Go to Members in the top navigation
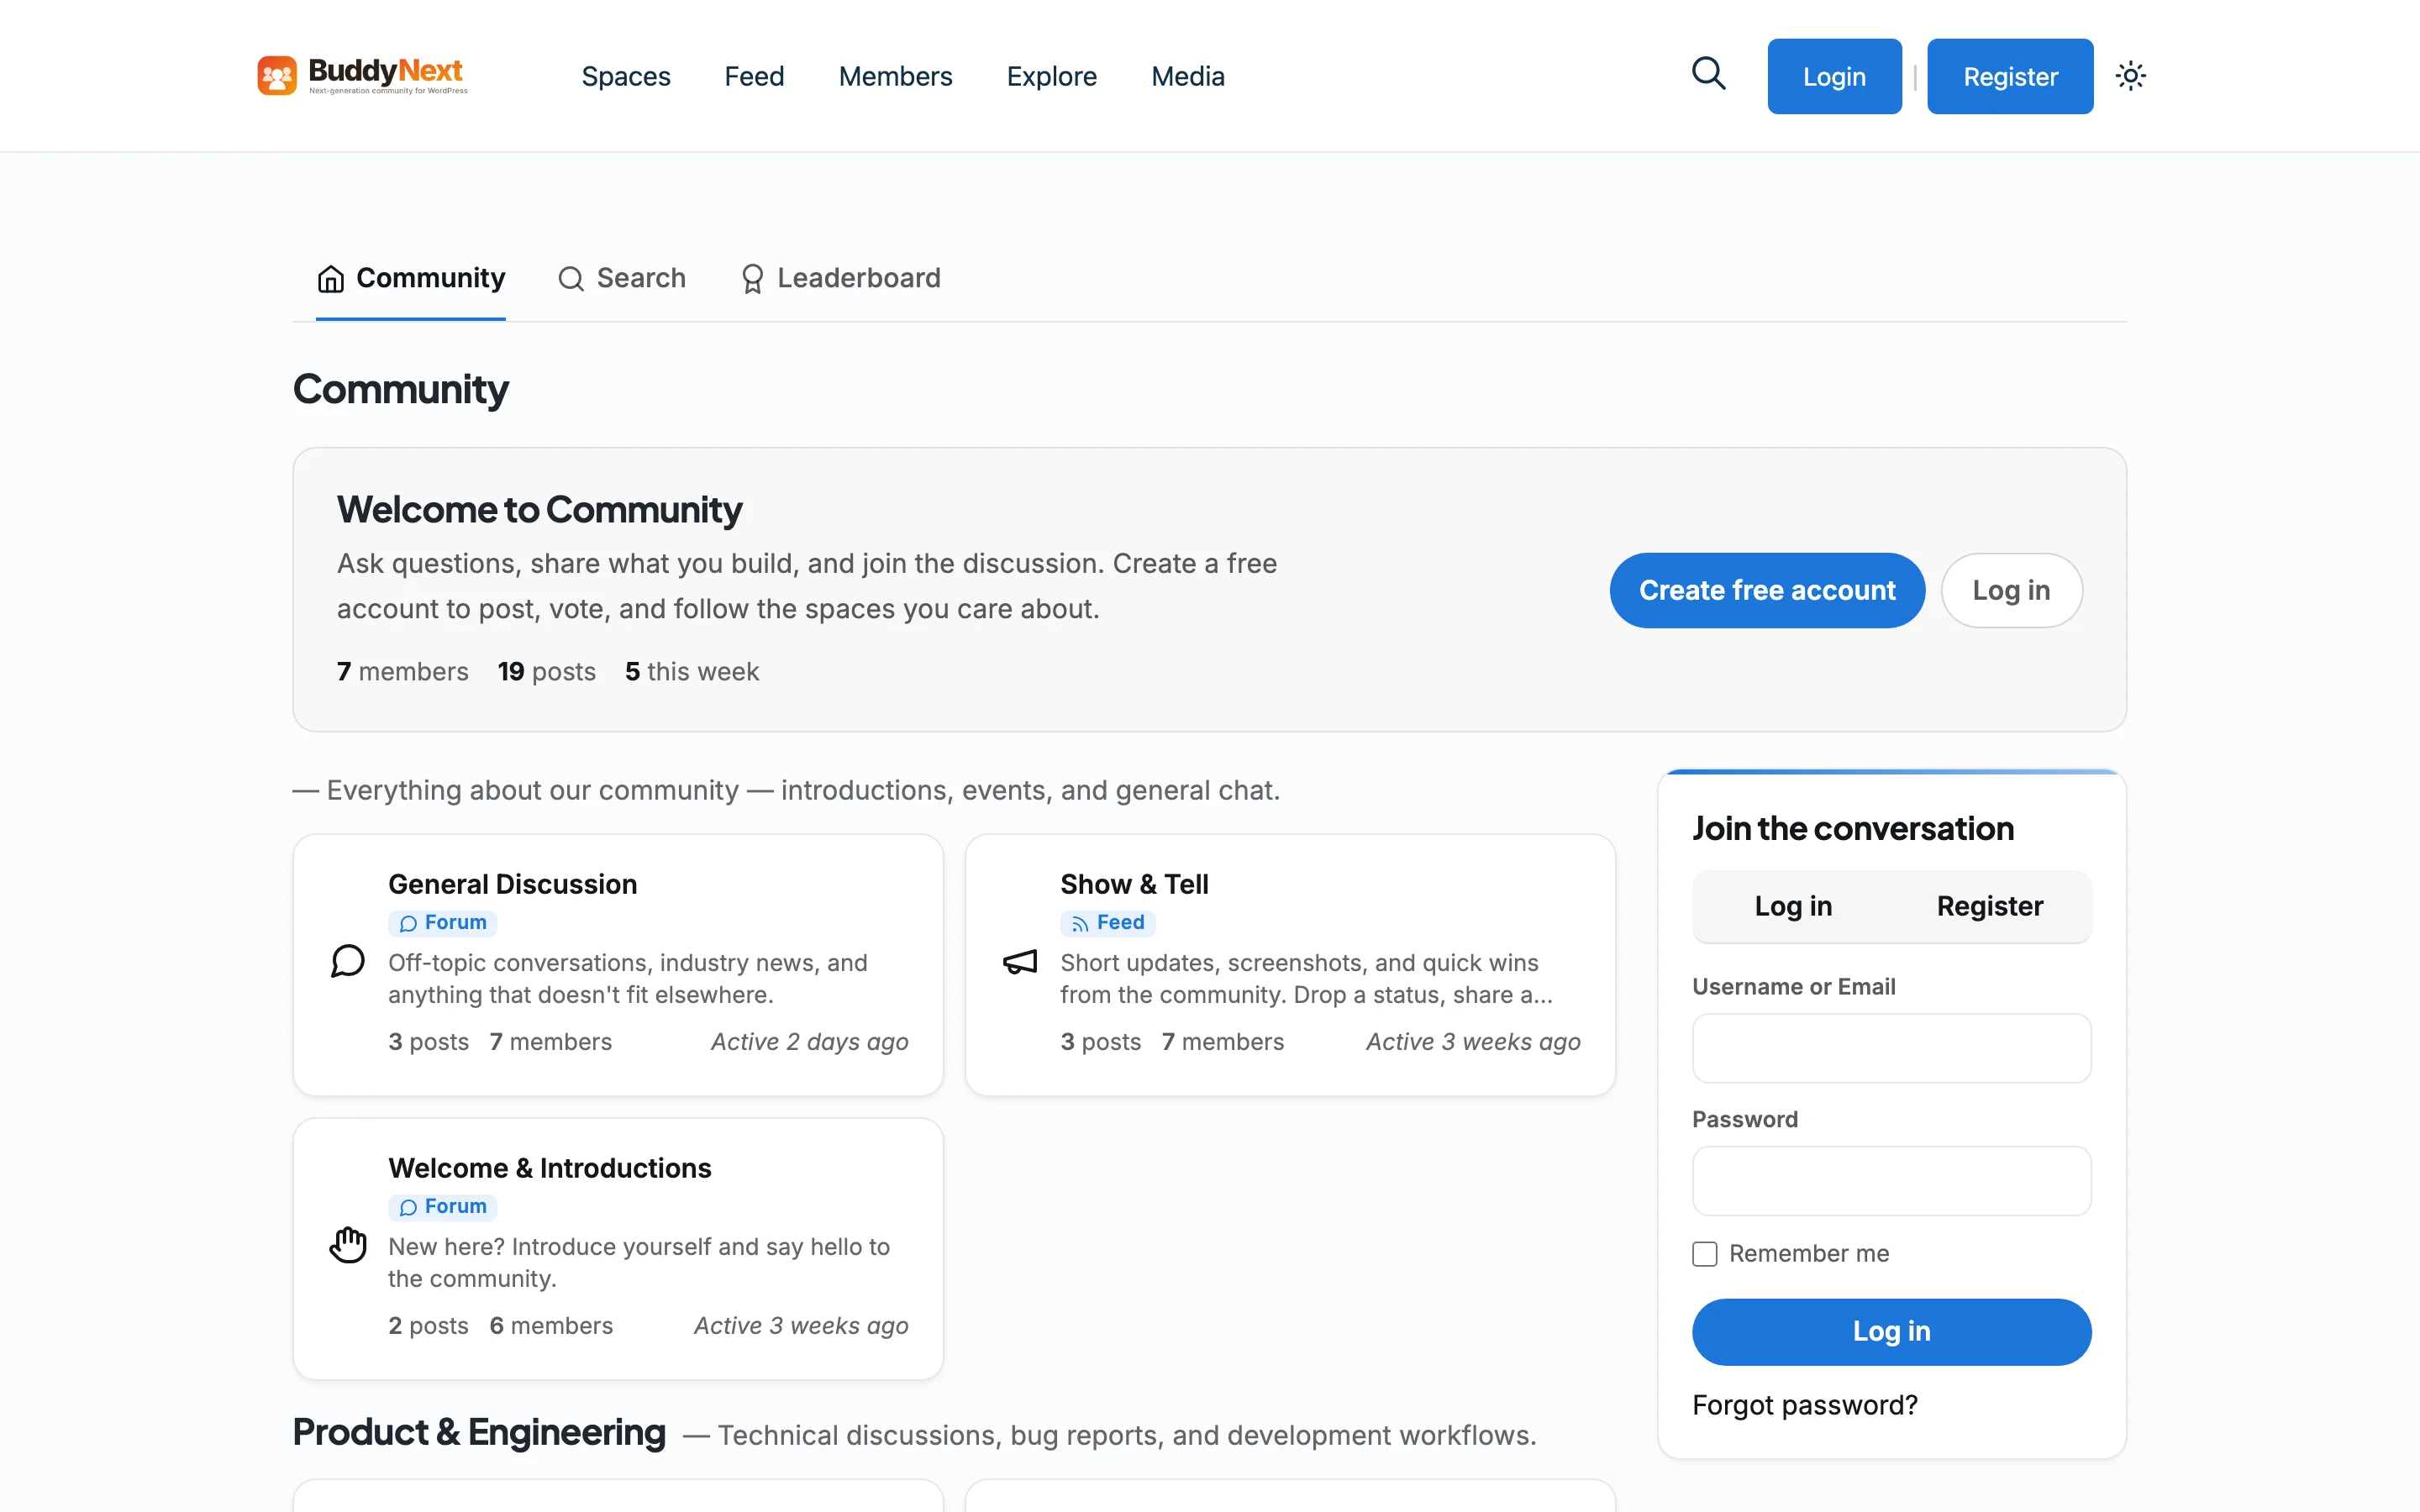 pos(895,76)
